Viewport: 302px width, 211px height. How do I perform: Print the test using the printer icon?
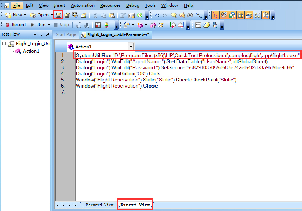click(84, 15)
